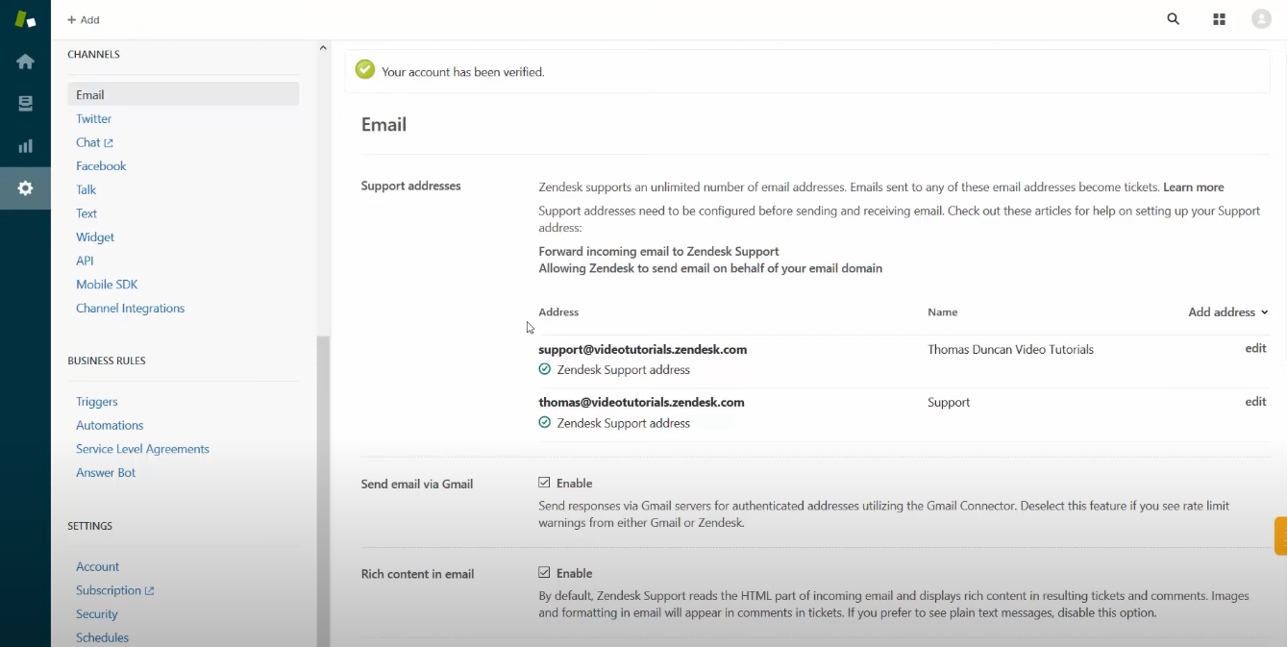Open Channel Integrations
Image resolution: width=1287 pixels, height=647 pixels.
click(x=131, y=308)
